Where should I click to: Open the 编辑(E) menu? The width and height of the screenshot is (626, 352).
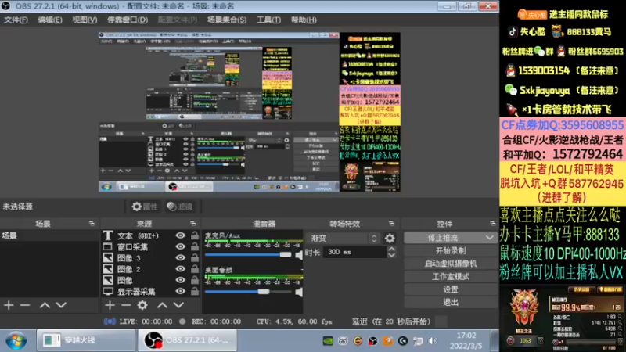[50, 20]
